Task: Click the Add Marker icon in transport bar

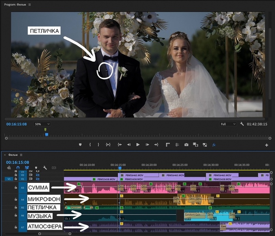Action: (x=80, y=145)
